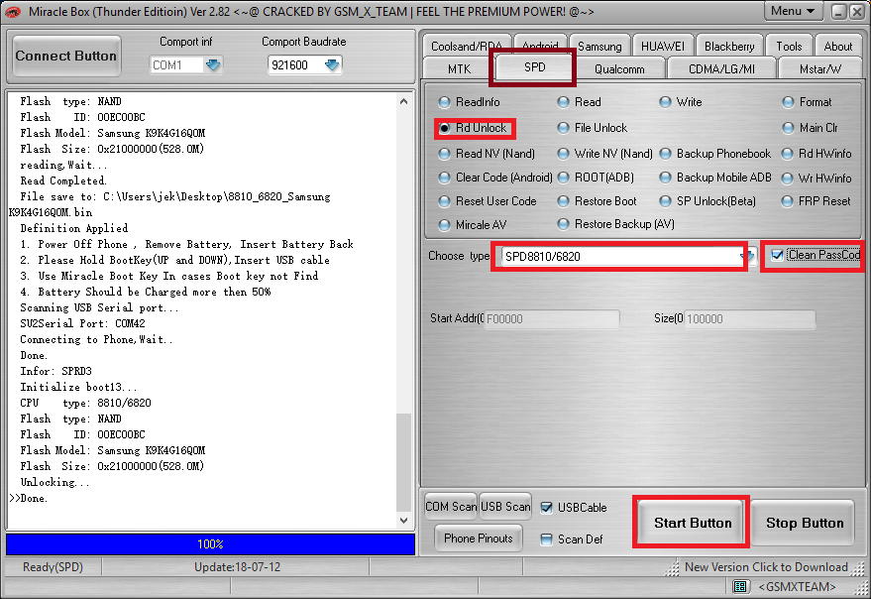
Task: Open the Menu dropdown in the title bar
Action: (793, 11)
